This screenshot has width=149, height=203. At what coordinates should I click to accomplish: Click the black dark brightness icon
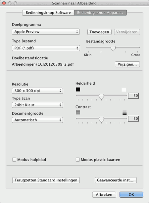(78, 90)
